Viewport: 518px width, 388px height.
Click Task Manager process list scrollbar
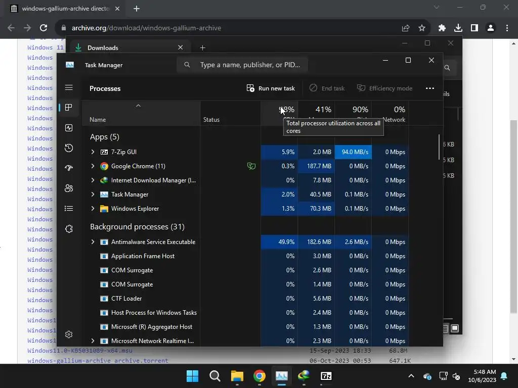(439, 147)
